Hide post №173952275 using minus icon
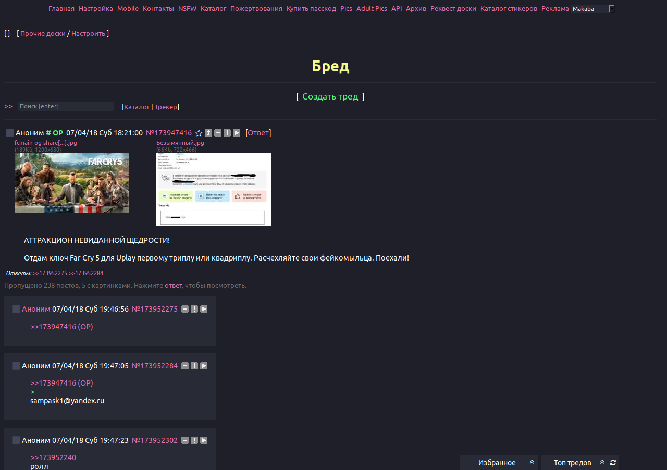Image resolution: width=667 pixels, height=470 pixels. pyautogui.click(x=185, y=309)
